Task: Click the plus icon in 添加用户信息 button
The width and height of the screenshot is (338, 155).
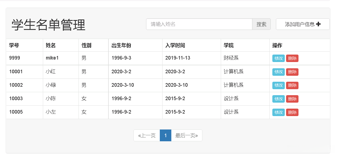Action: (x=318, y=24)
